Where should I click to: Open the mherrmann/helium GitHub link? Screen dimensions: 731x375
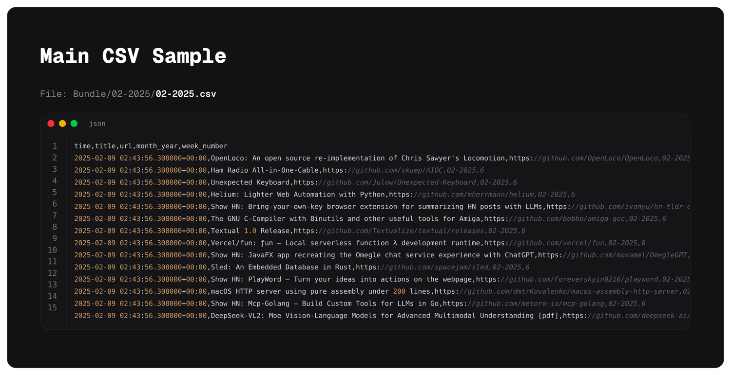coord(473,195)
